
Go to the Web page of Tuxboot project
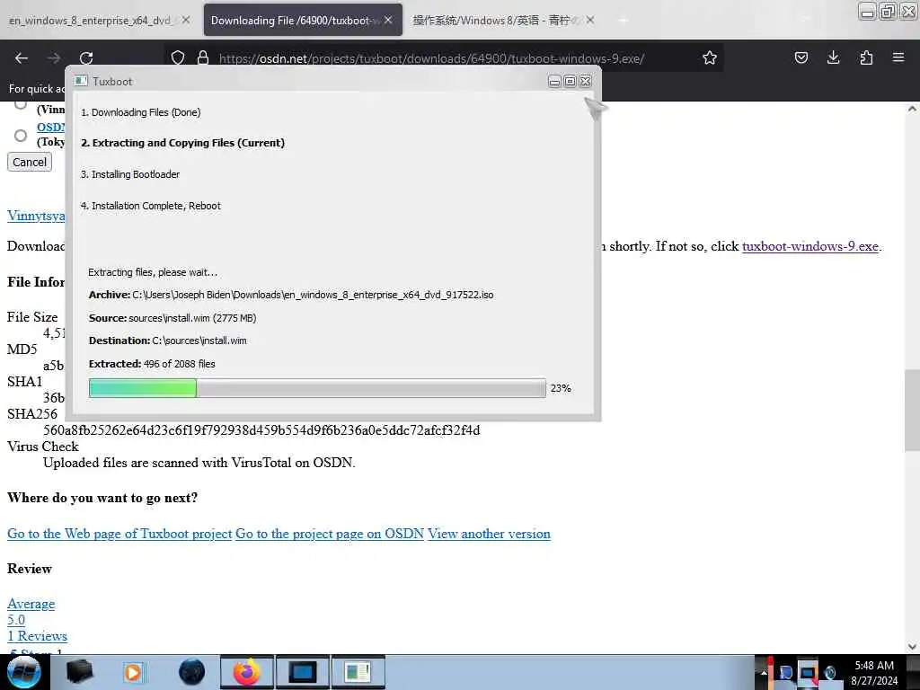[119, 534]
